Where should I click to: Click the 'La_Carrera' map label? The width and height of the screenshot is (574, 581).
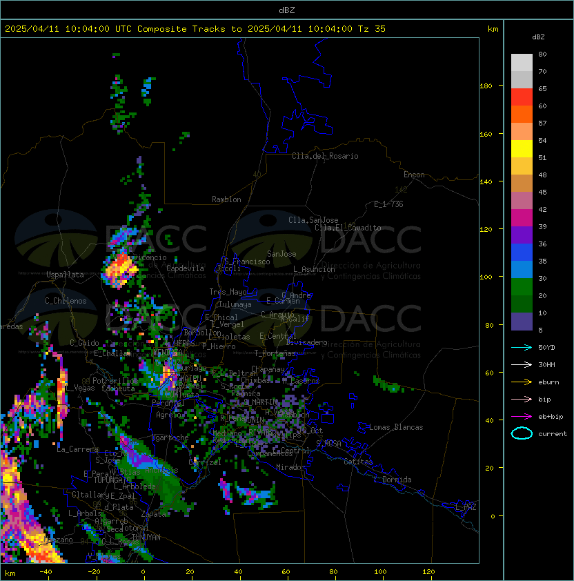77,449
